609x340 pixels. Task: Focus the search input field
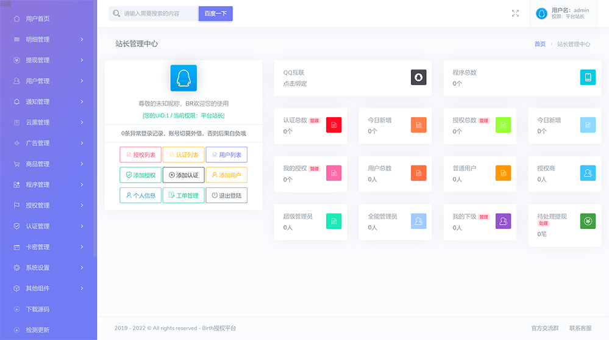tap(154, 13)
